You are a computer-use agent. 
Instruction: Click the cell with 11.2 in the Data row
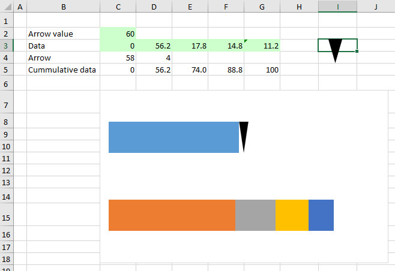click(x=262, y=46)
